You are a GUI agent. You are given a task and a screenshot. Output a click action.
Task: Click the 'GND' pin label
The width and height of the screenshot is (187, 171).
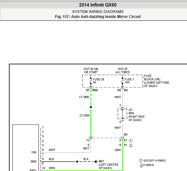(x=33, y=161)
